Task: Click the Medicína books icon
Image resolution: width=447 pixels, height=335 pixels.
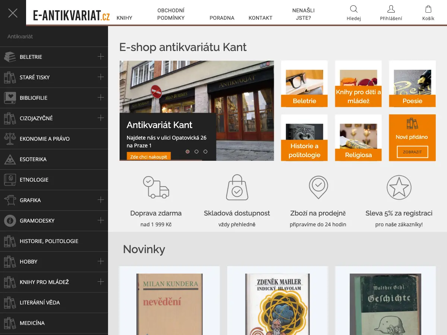Action: tap(10, 323)
